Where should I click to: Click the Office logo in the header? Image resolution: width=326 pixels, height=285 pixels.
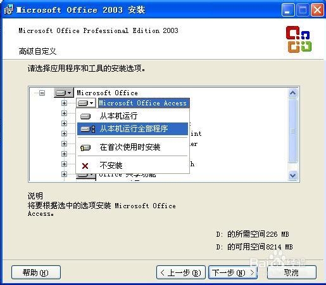(298, 39)
